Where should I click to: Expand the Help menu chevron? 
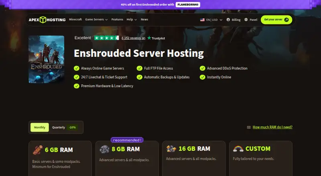coord(136,20)
